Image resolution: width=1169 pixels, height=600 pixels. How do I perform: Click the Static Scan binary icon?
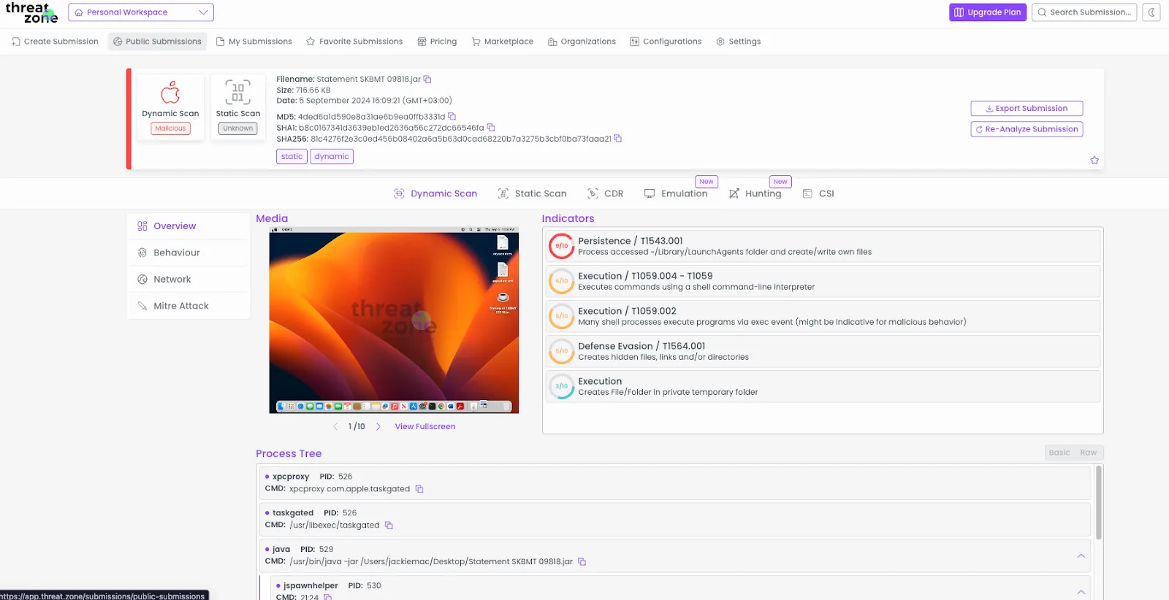(238, 93)
